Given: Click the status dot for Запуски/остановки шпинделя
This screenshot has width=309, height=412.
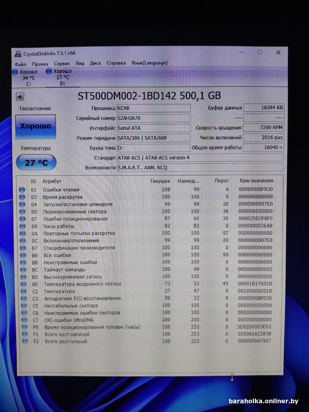Looking at the screenshot, I should point(22,204).
